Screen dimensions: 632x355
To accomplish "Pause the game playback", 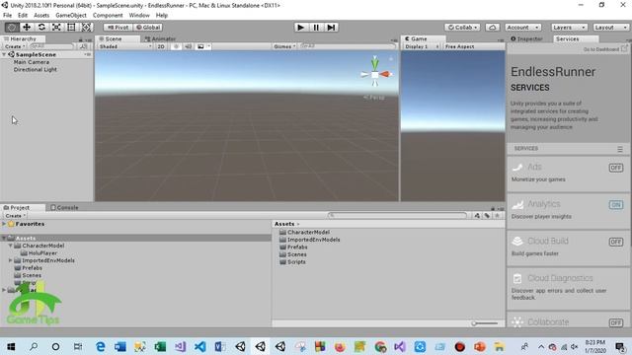I will tap(316, 27).
